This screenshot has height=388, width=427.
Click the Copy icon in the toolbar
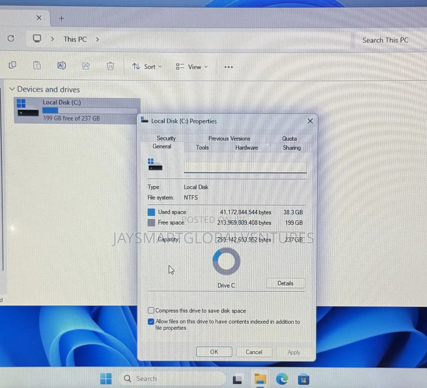(x=13, y=65)
